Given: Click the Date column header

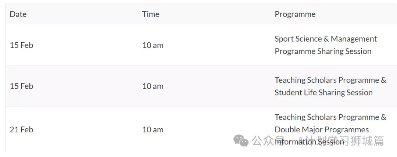Looking at the screenshot, I should 18,14.
